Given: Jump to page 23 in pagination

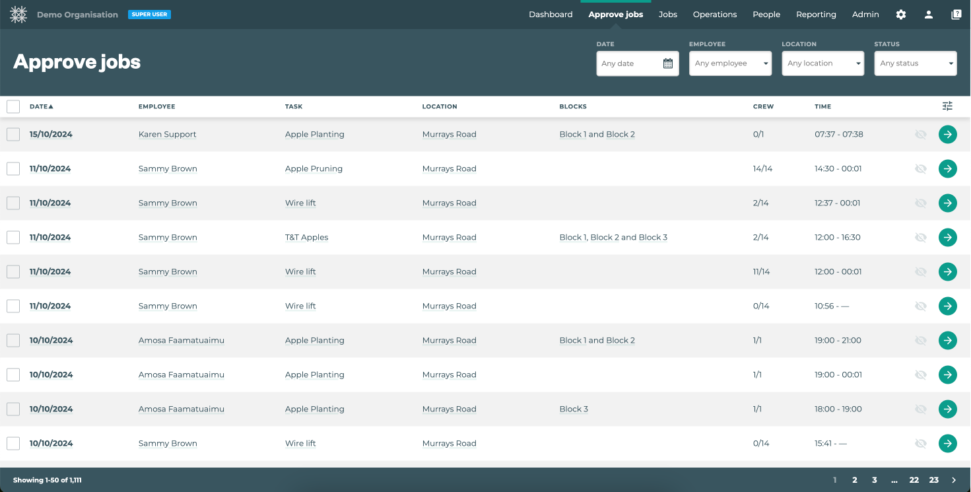Looking at the screenshot, I should [933, 480].
